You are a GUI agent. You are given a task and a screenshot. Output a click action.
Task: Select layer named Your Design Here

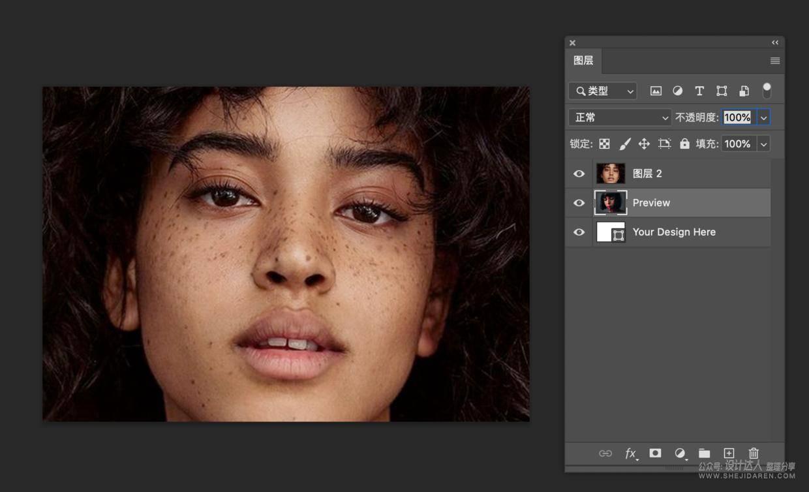pos(674,232)
